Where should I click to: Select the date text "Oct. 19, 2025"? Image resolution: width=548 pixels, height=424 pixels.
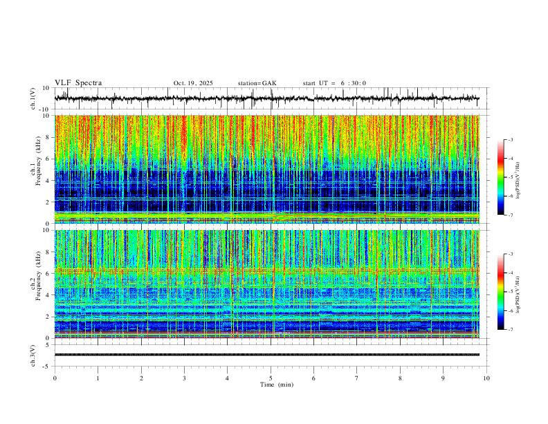pos(193,83)
